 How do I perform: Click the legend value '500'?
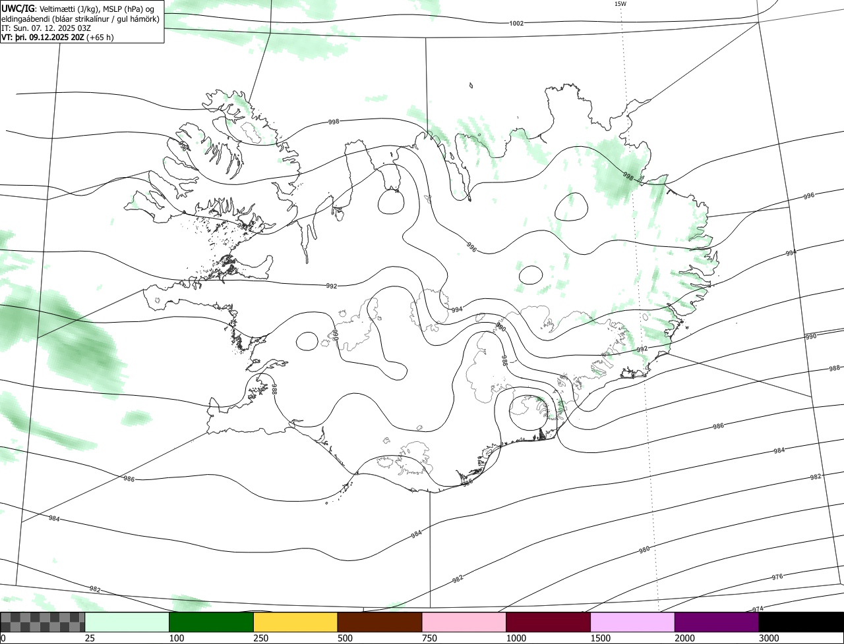coord(345,638)
